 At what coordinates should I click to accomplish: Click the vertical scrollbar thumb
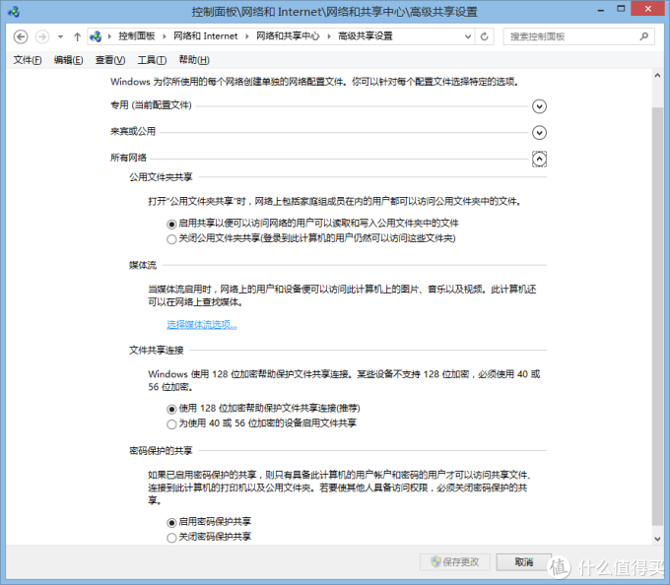(x=657, y=316)
